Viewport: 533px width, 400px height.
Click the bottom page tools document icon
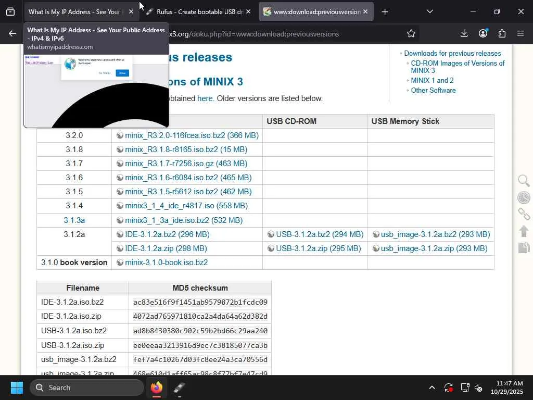click(524, 247)
